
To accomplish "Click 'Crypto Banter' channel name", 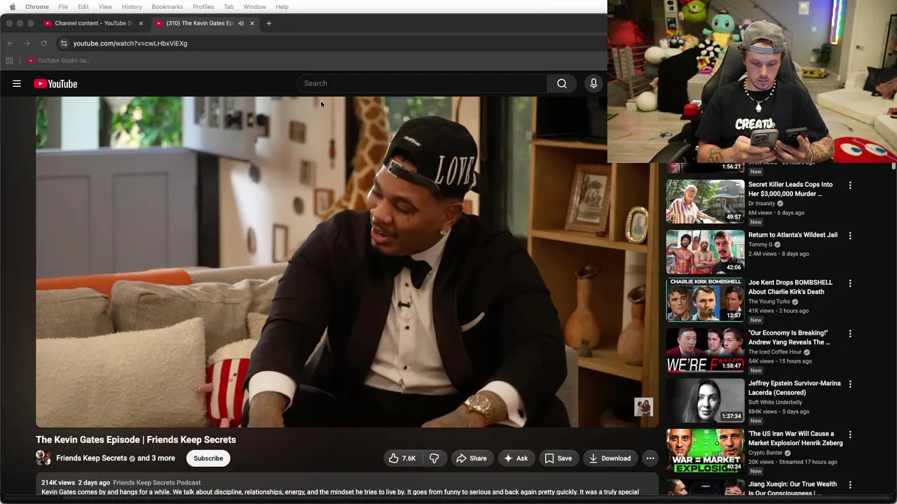I will click(x=765, y=453).
